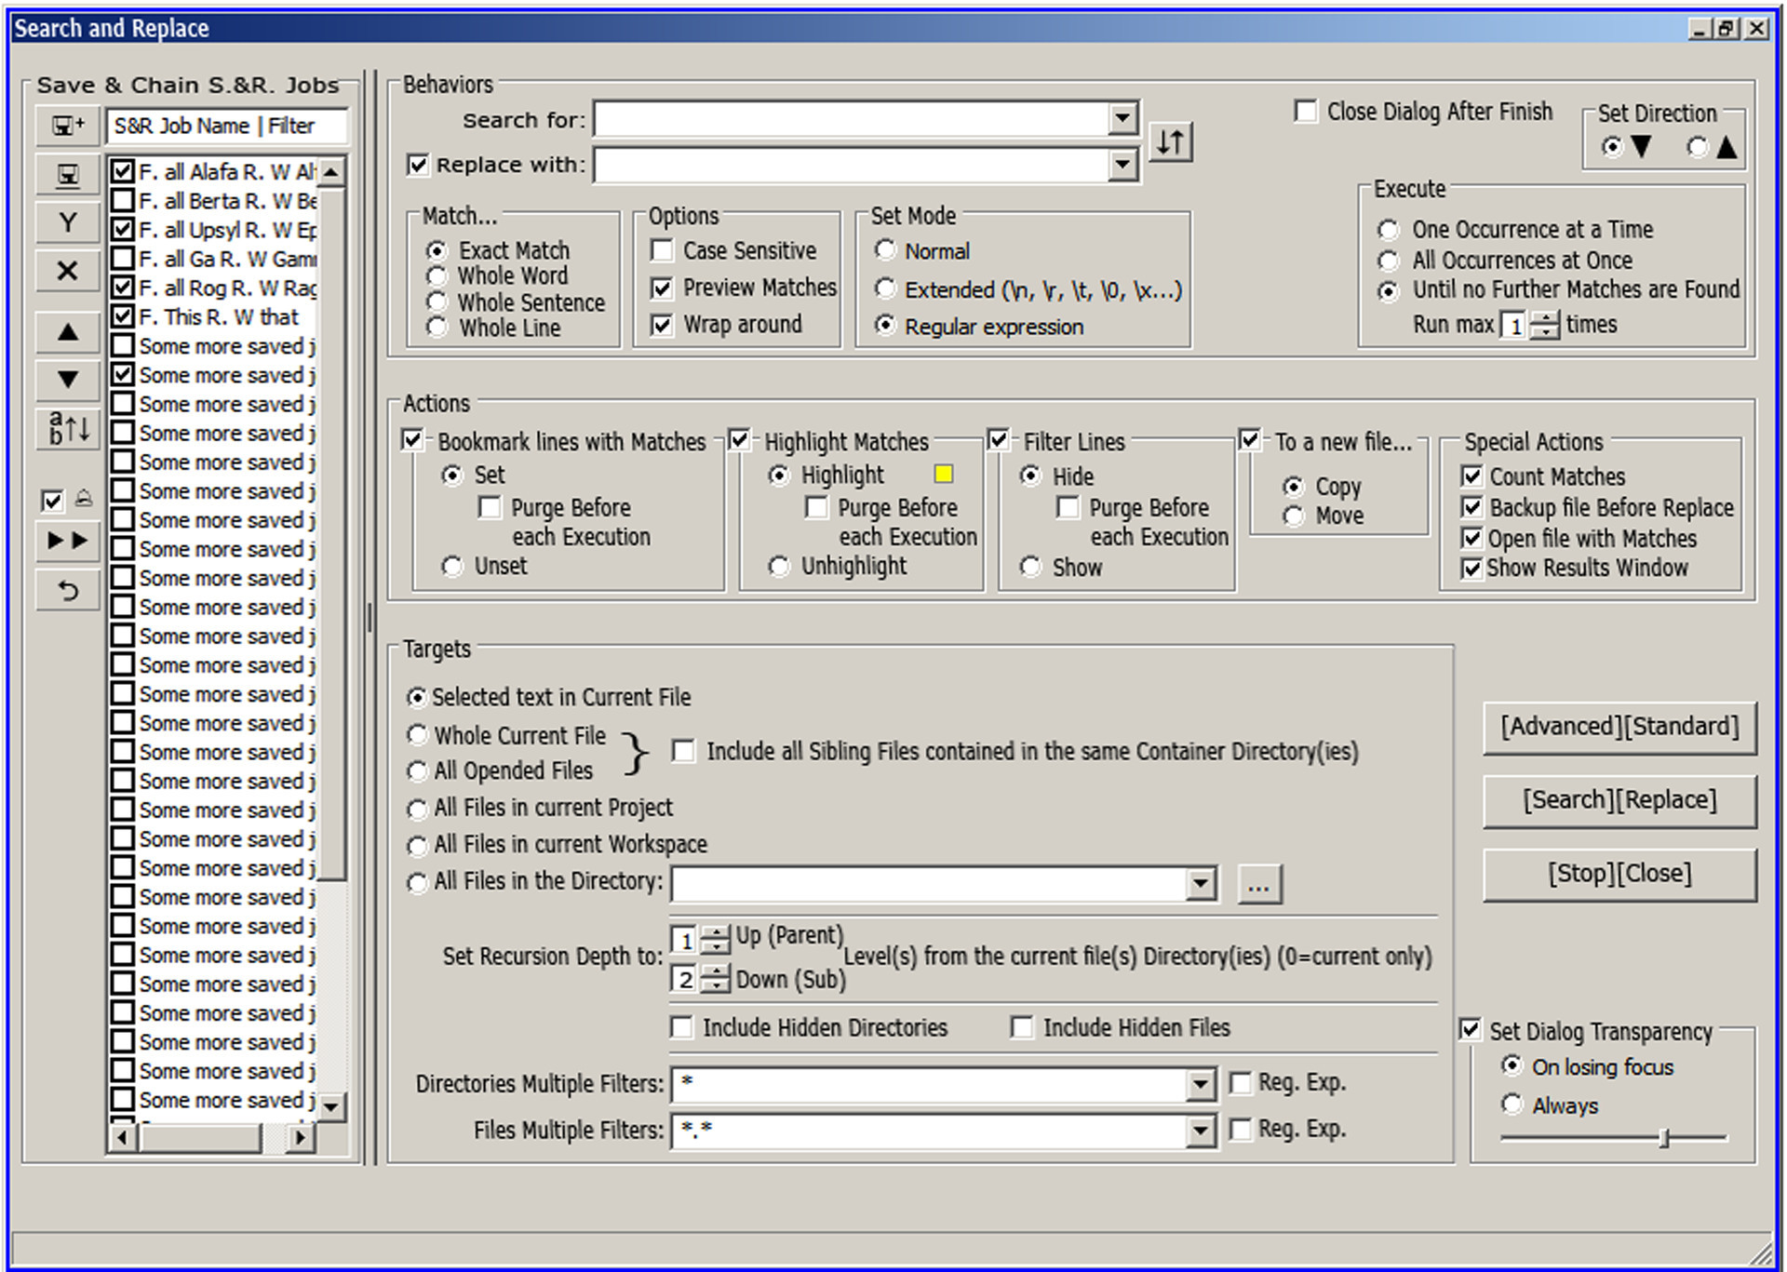1787x1272 pixels.
Task: Click the undo curved-arrow icon
Action: (x=68, y=590)
